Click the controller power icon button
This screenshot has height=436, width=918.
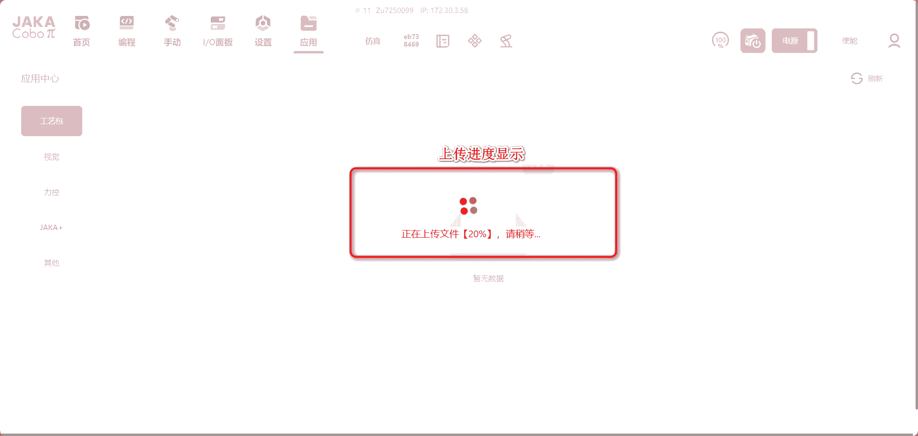752,41
